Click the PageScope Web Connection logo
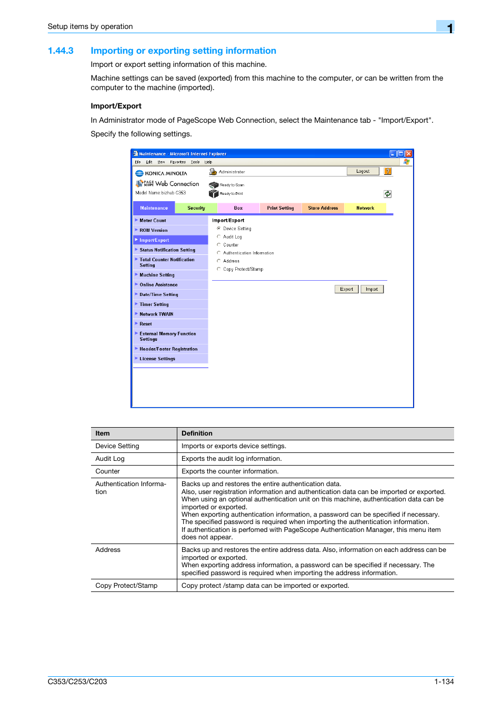The image size is (502, 711). 167,183
